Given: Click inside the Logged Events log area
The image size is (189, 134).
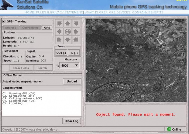Looking at the screenshot, I should (x=42, y=104).
